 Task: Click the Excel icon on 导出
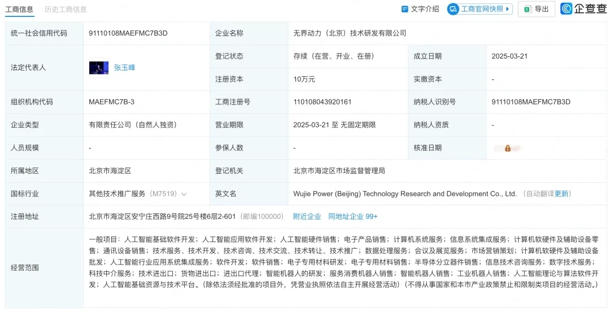point(527,9)
